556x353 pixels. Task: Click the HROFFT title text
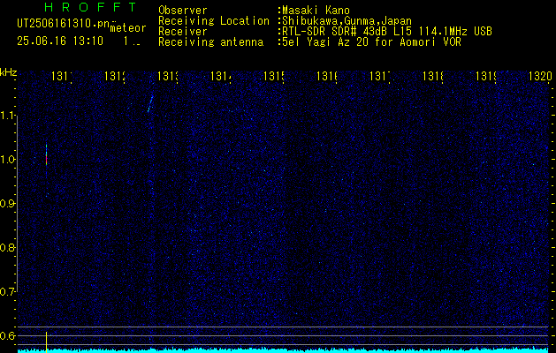(x=90, y=7)
